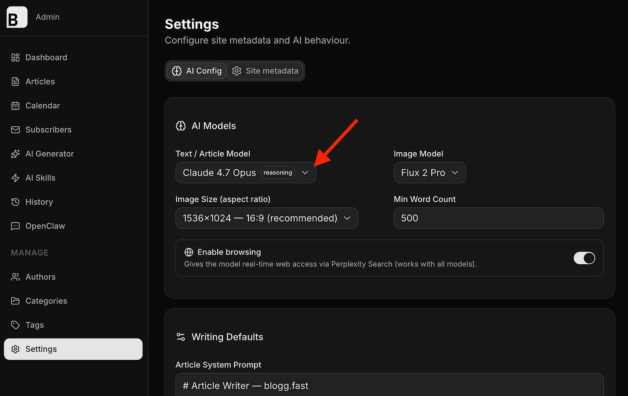Click the Categories folder icon
628x396 pixels.
16,301
